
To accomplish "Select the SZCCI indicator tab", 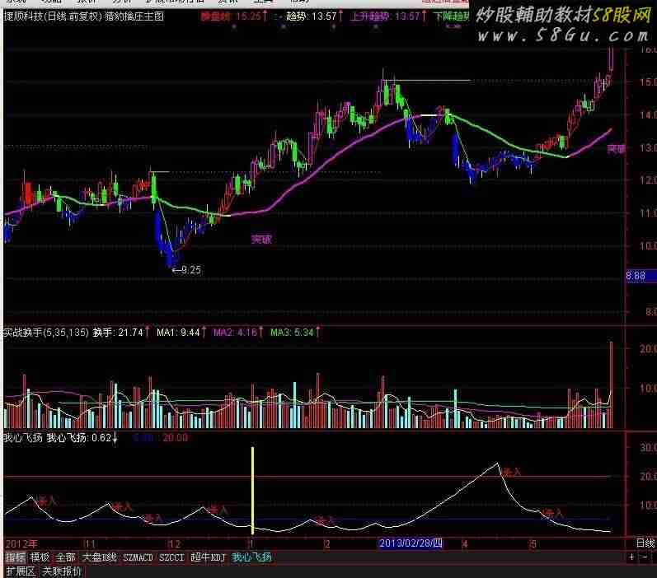I will 171,557.
